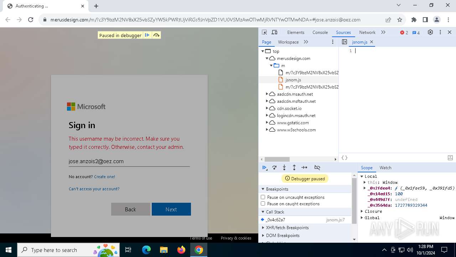Expand the cdn.socket.io domain

pyautogui.click(x=267, y=108)
